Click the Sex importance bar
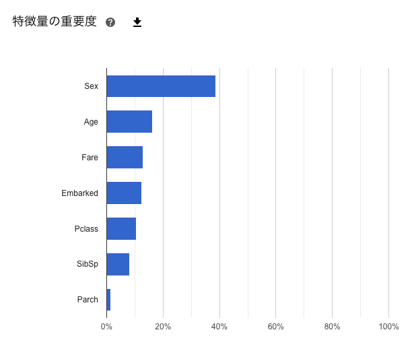 pos(161,86)
